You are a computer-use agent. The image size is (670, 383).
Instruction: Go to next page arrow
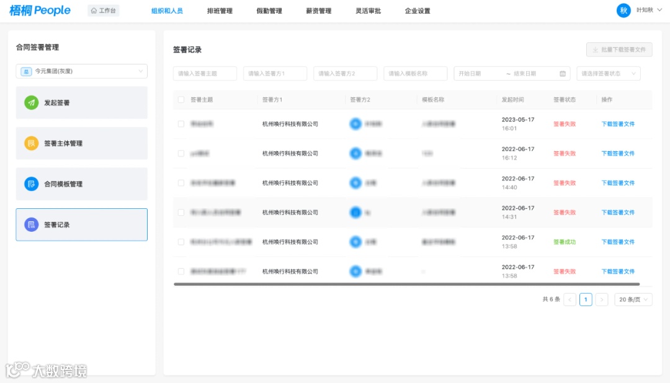[602, 300]
